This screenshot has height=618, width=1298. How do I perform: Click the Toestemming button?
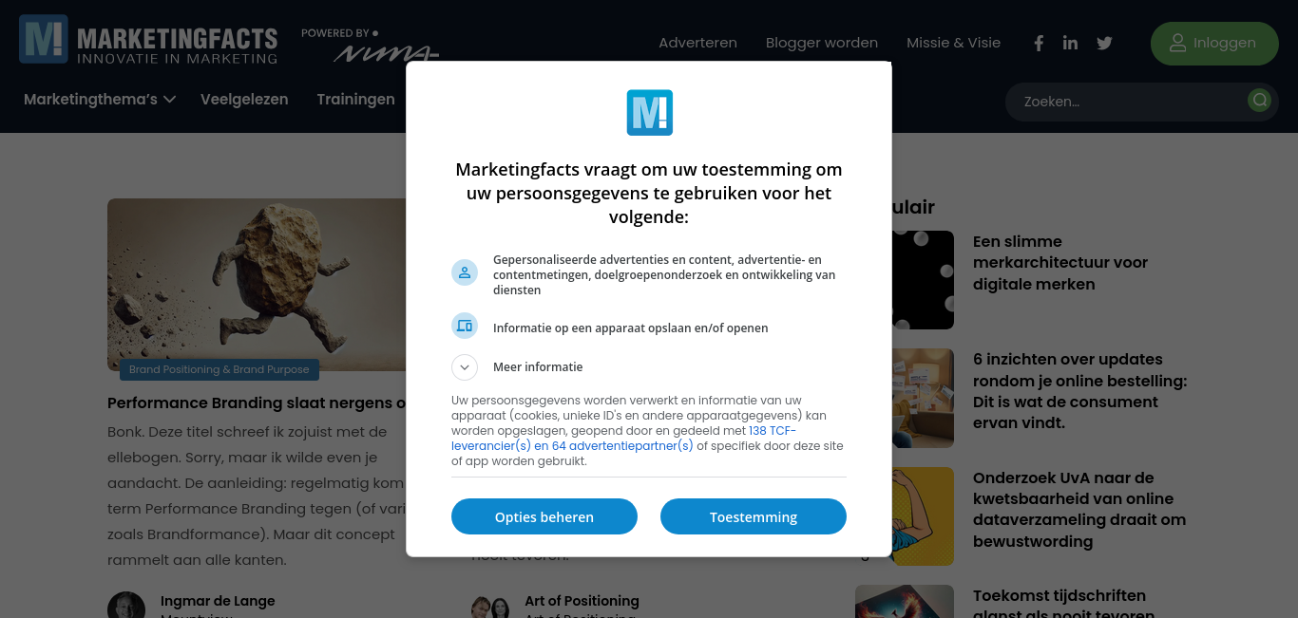tap(754, 516)
